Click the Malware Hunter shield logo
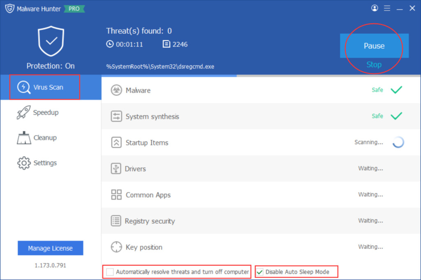421x280 pixels. point(9,8)
